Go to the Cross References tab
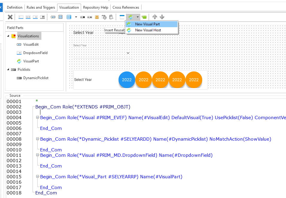This screenshot has width=286, height=198. tap(126, 7)
